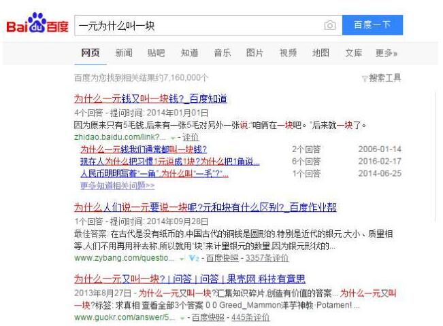Screen dimensions: 443x326
Task: Switch to 贴吧 tab
Action: pos(157,53)
